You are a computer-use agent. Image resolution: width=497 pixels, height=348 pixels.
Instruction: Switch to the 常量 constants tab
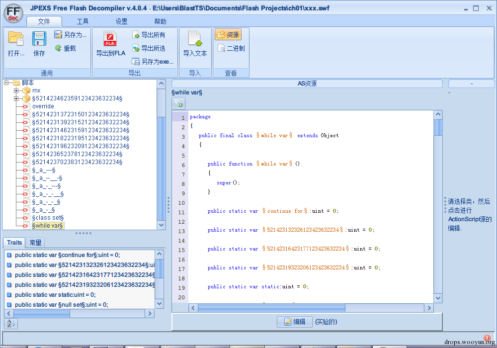click(x=35, y=242)
